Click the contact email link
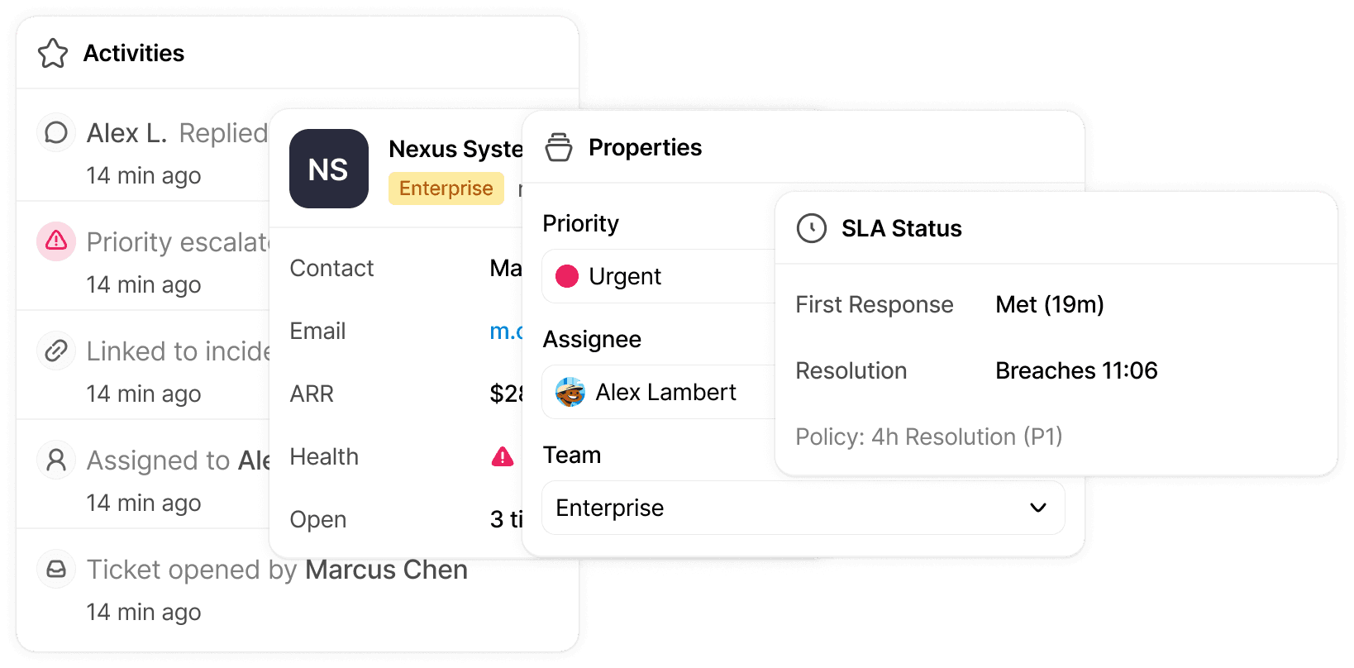Viewport: 1354px width, 668px height. click(x=506, y=331)
